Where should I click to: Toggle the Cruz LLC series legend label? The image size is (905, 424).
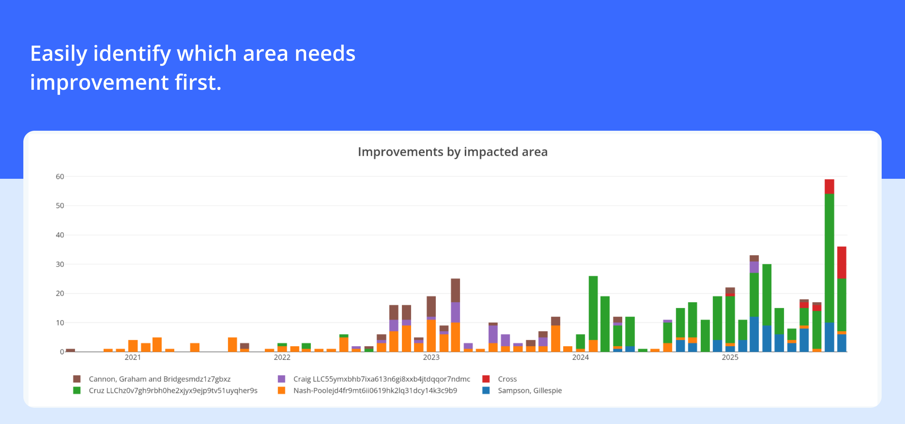tap(173, 390)
